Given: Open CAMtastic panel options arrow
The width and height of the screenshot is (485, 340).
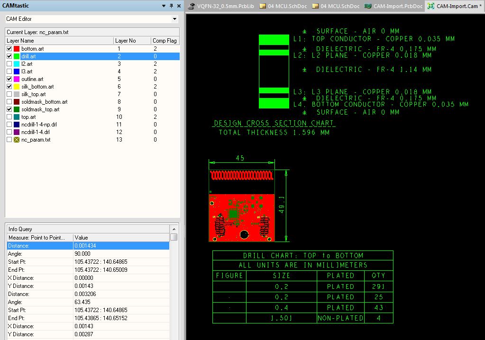Looking at the screenshot, I should pyautogui.click(x=164, y=6).
